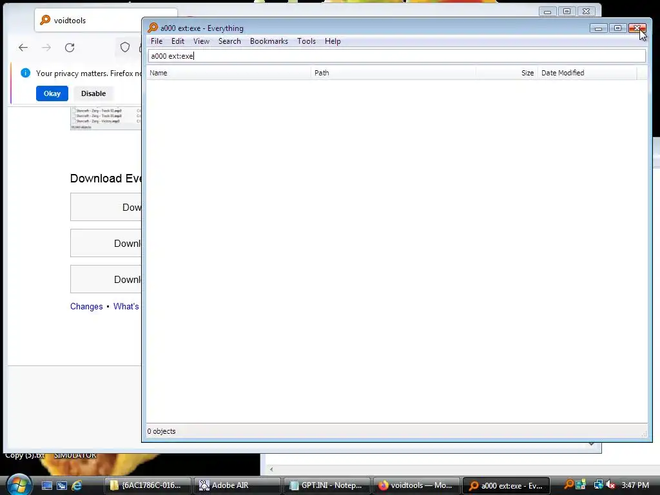Open the Bookmarks menu in Everything
Viewport: 660px width, 495px height.
point(269,41)
